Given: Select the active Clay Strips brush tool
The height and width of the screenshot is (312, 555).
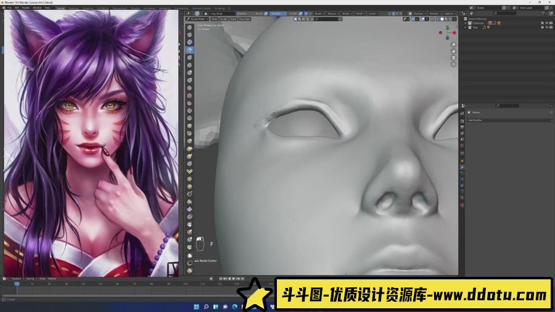Looking at the screenshot, I should coord(190,50).
